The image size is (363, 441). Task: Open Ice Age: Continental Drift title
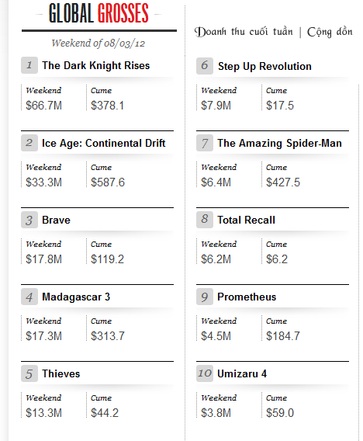click(x=104, y=143)
